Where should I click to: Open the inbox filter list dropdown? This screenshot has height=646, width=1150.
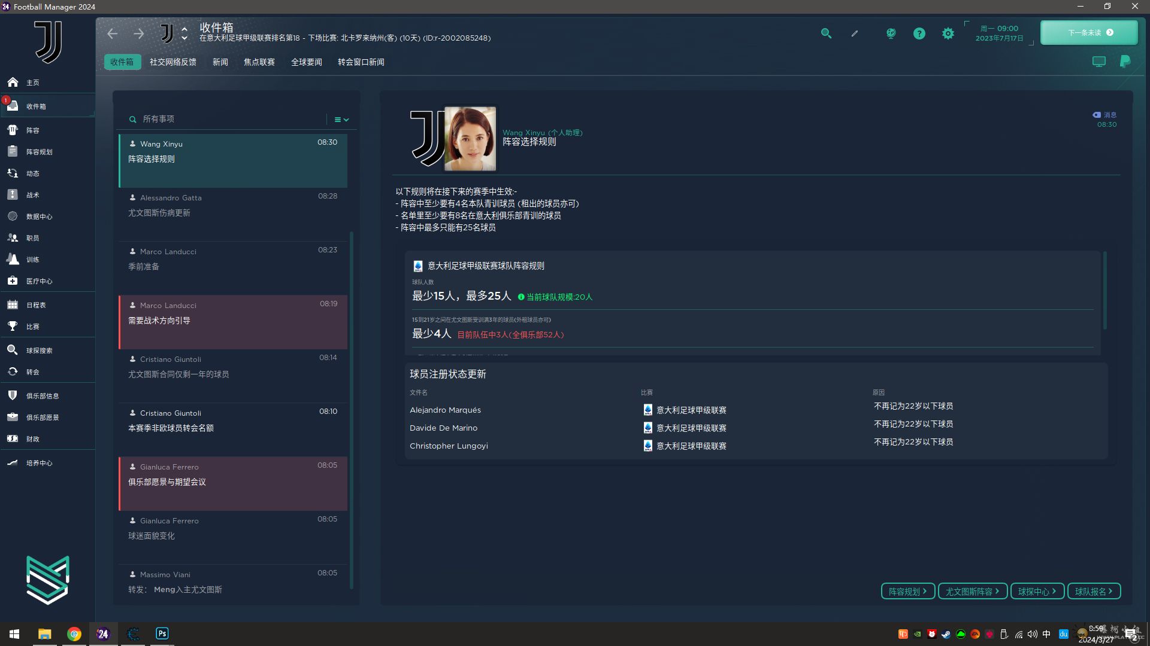341,120
